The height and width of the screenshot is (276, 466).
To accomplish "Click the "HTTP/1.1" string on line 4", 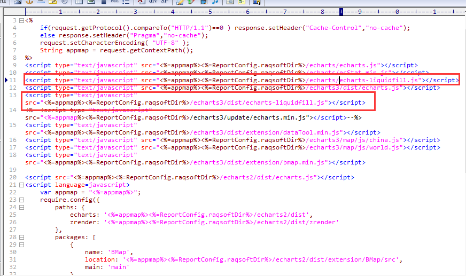I will click(190, 28).
